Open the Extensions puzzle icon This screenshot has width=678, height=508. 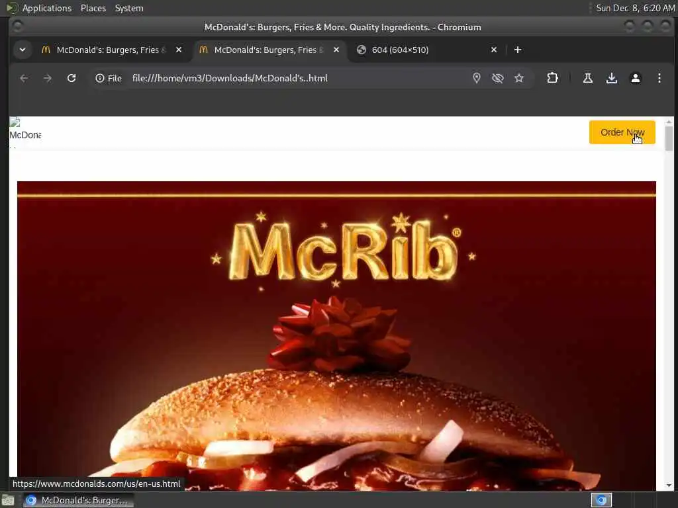tap(552, 78)
